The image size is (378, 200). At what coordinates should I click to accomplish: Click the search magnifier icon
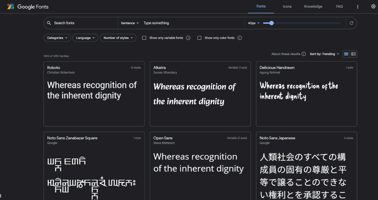(x=49, y=23)
